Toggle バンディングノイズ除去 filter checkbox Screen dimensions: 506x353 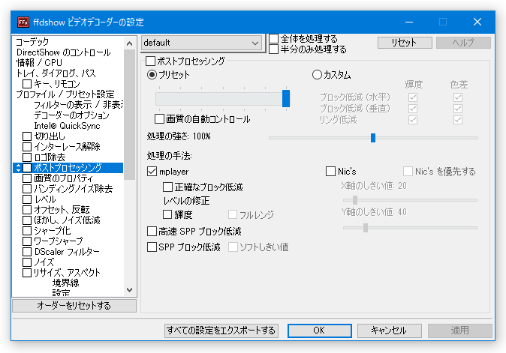[27, 189]
